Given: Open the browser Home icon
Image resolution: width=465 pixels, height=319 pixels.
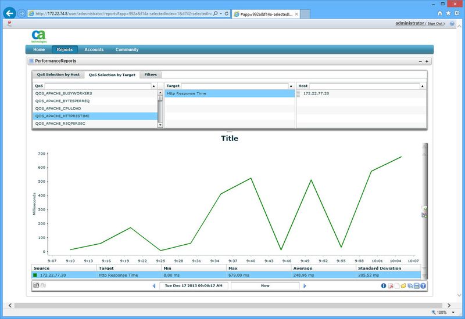Looking at the screenshot, I should click(x=440, y=13).
